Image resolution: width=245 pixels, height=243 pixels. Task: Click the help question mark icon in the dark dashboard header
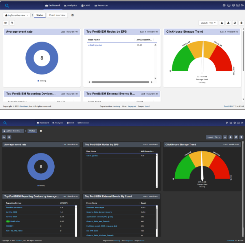click(235, 123)
